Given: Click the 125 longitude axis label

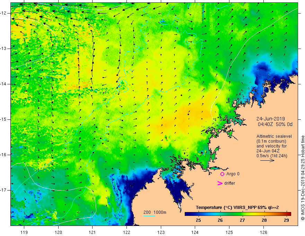Looking at the screenshot, I should 229,232.
